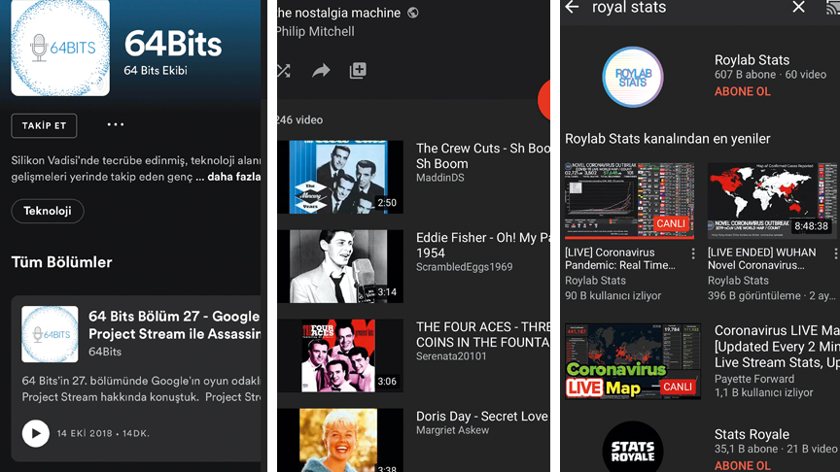Open The Crew Cuts video thumbnail

(x=340, y=177)
